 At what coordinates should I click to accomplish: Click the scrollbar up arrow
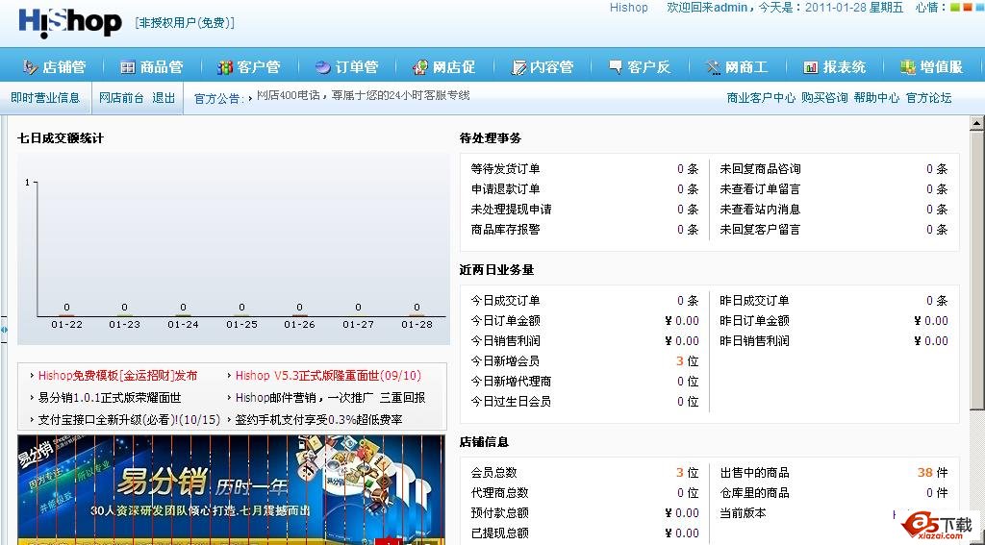(x=976, y=123)
